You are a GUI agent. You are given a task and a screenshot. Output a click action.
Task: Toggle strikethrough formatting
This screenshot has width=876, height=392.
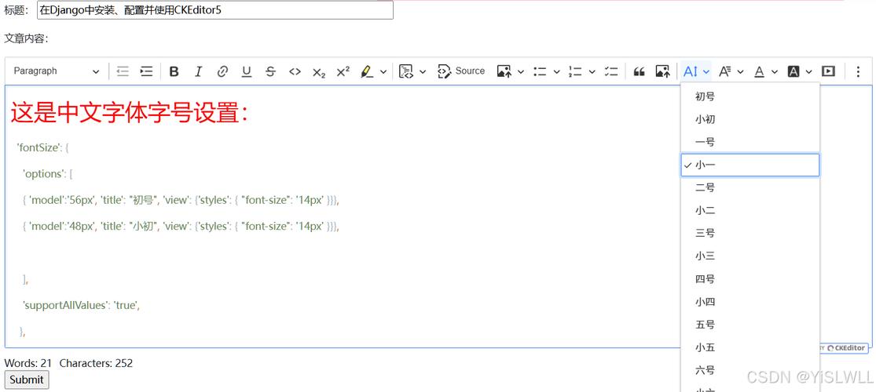[270, 71]
